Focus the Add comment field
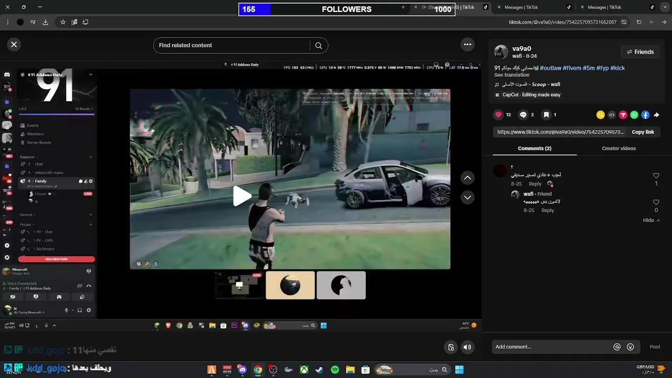The width and height of the screenshot is (672, 378). (x=551, y=347)
